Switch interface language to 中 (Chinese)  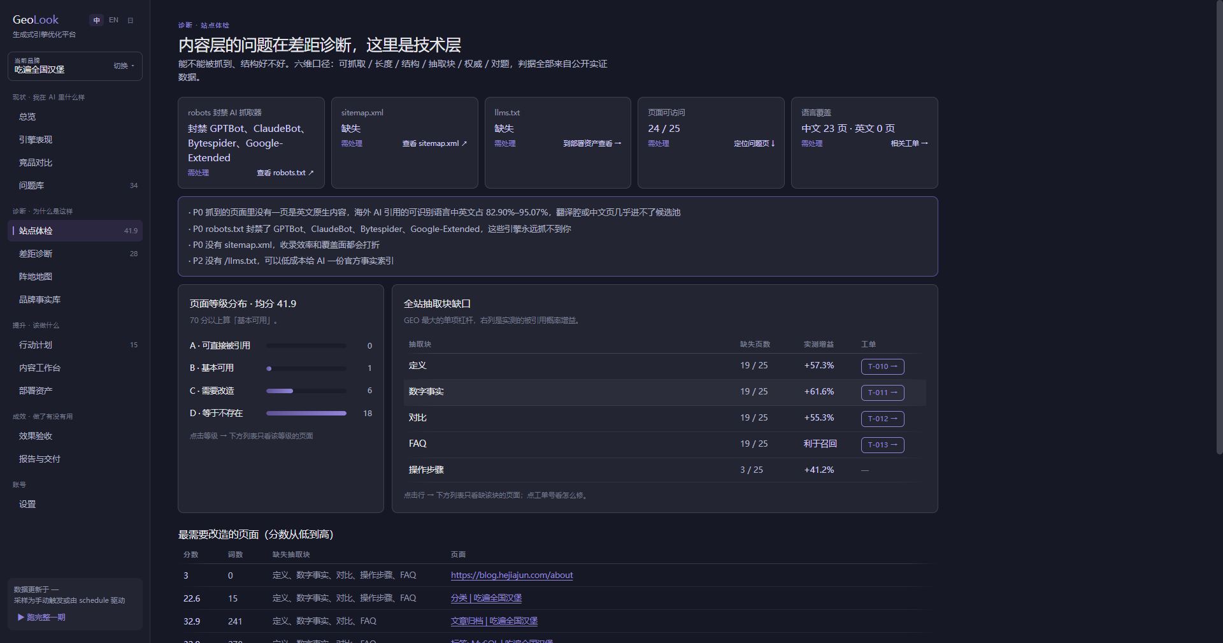point(97,20)
